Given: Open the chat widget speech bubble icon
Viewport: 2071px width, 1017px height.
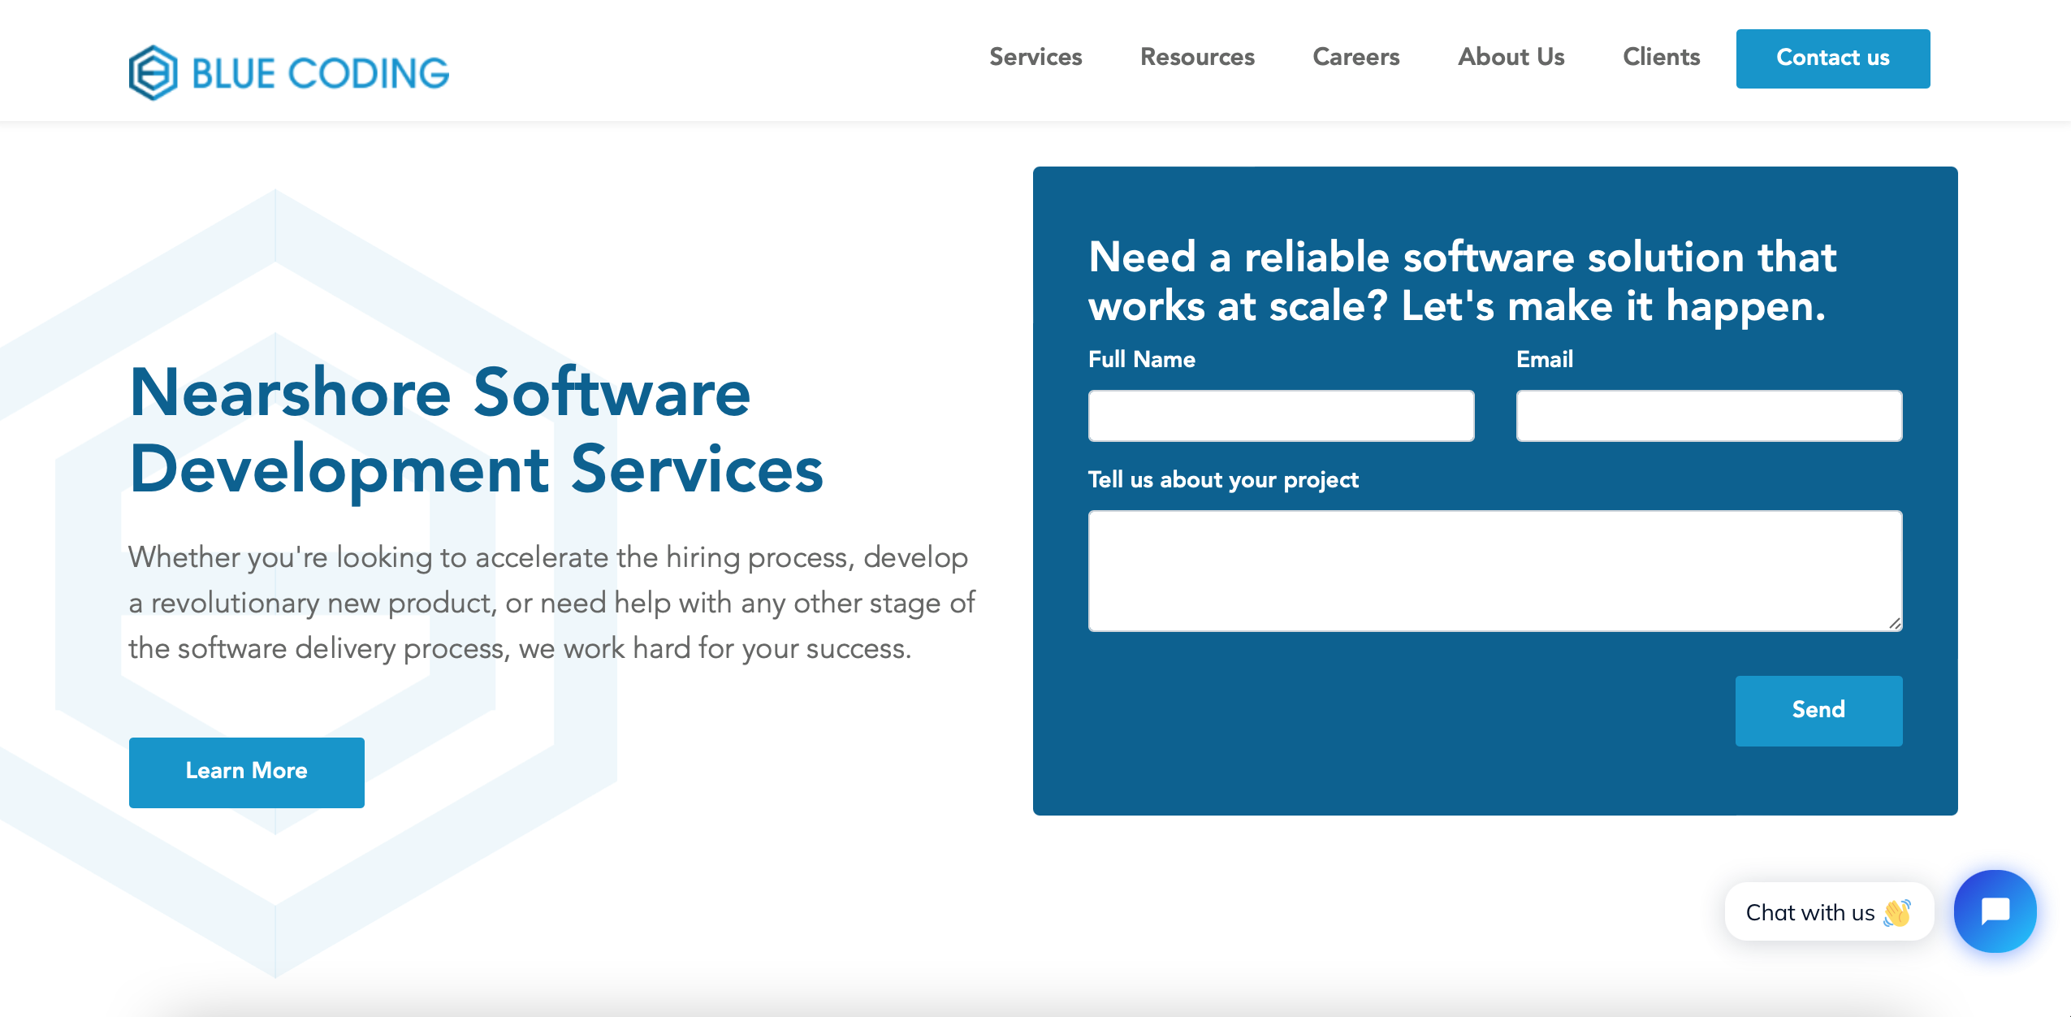Looking at the screenshot, I should pos(1995,911).
